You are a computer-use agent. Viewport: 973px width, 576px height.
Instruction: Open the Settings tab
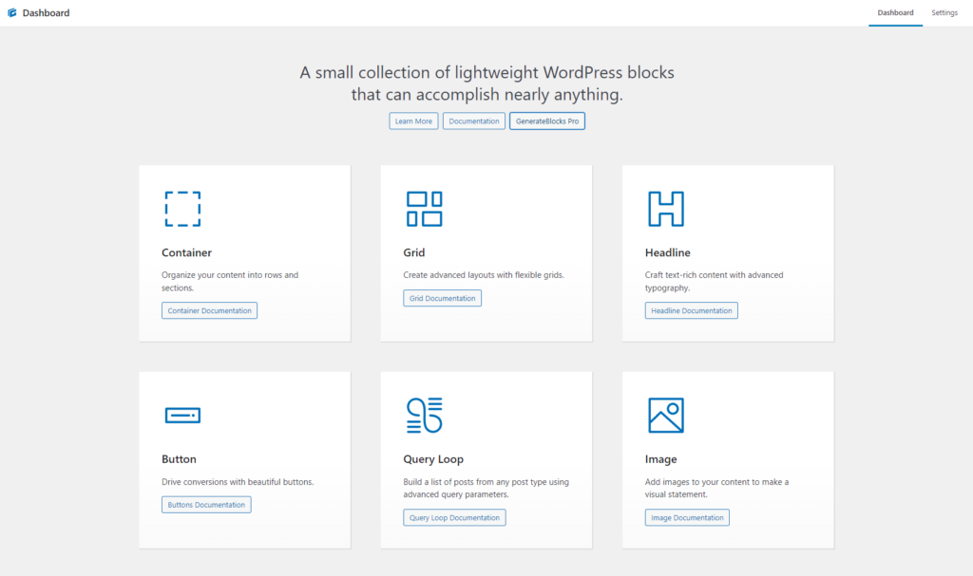click(x=944, y=13)
